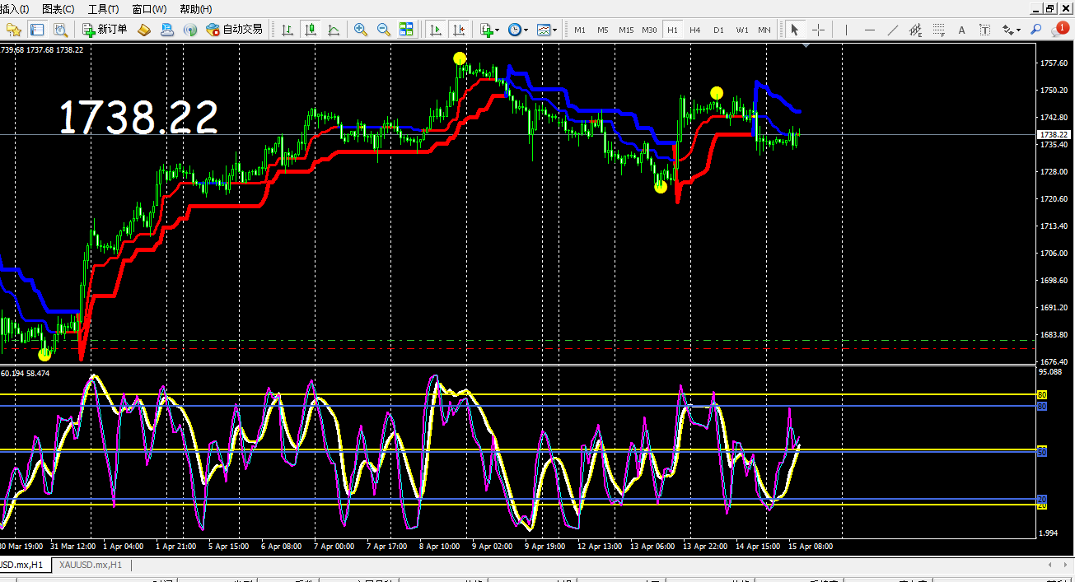Select the Fibonacci retracement tool
Image resolution: width=1075 pixels, height=582 pixels.
point(938,30)
